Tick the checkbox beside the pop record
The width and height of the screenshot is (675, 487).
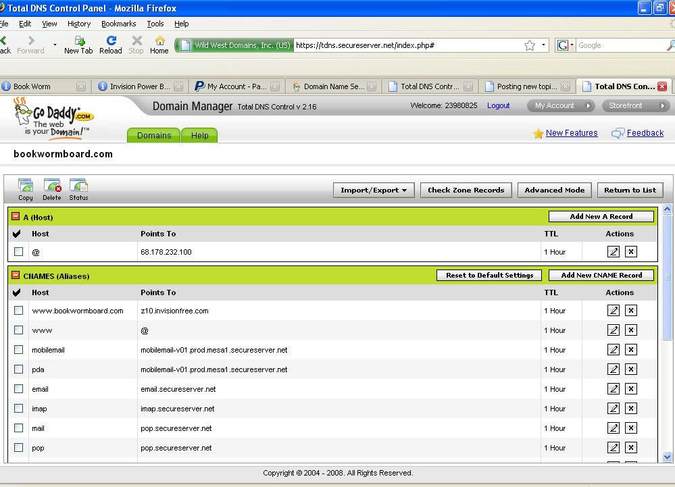19,448
